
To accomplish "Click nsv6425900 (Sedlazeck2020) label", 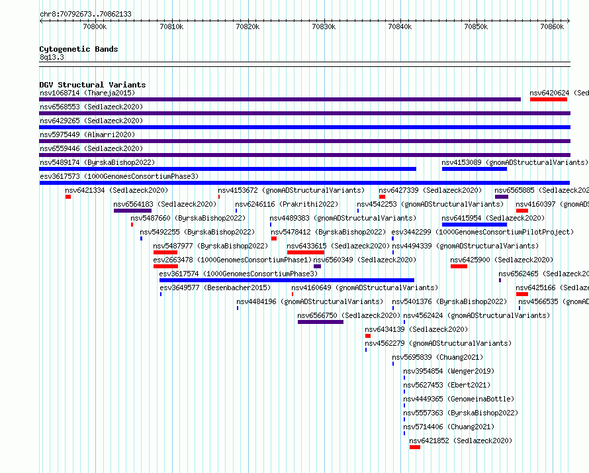I will coord(502,260).
